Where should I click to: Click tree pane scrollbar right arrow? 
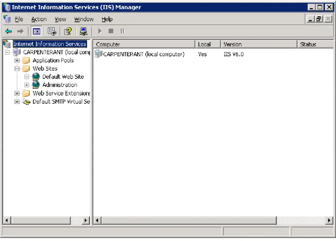(x=86, y=220)
